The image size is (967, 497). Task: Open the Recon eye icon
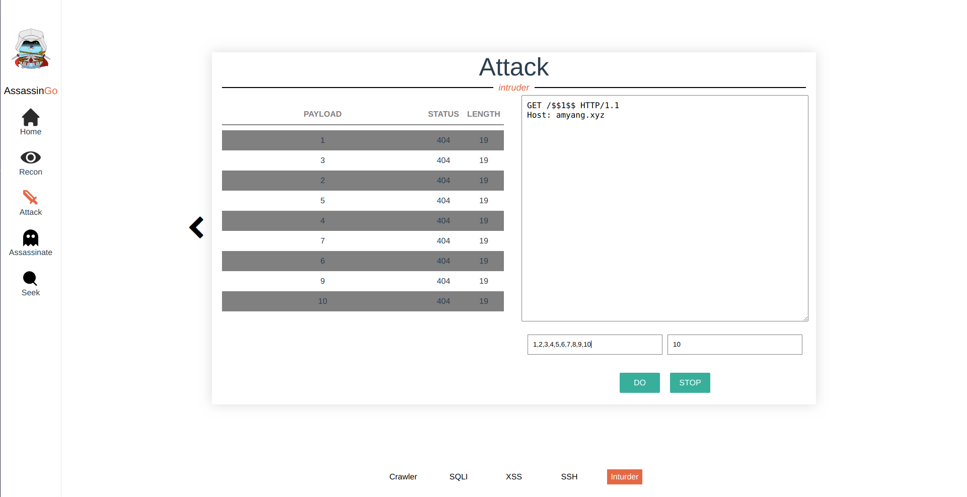coord(31,157)
